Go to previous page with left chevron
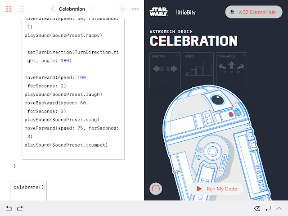Image resolution: width=288 pixels, height=216 pixels. pos(53,9)
